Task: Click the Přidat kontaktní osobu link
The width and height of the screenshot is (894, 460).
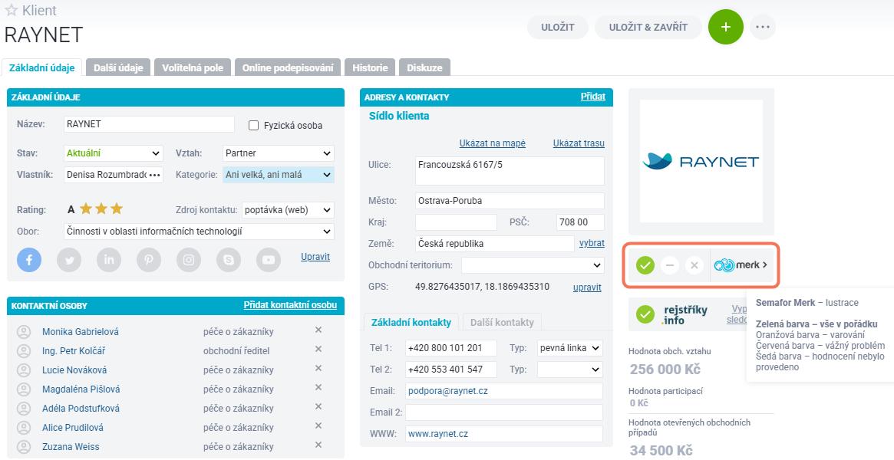Action: click(290, 305)
